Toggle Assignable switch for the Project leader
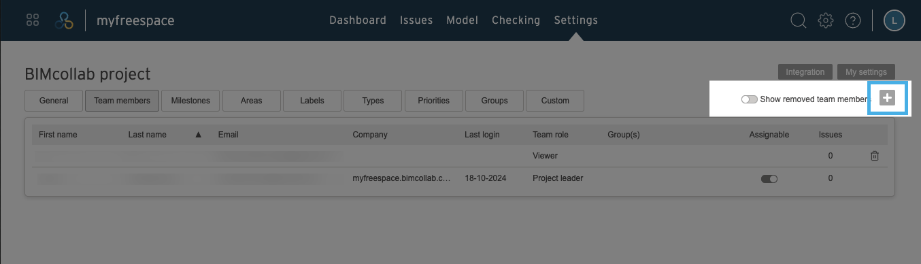The height and width of the screenshot is (264, 921). tap(769, 178)
